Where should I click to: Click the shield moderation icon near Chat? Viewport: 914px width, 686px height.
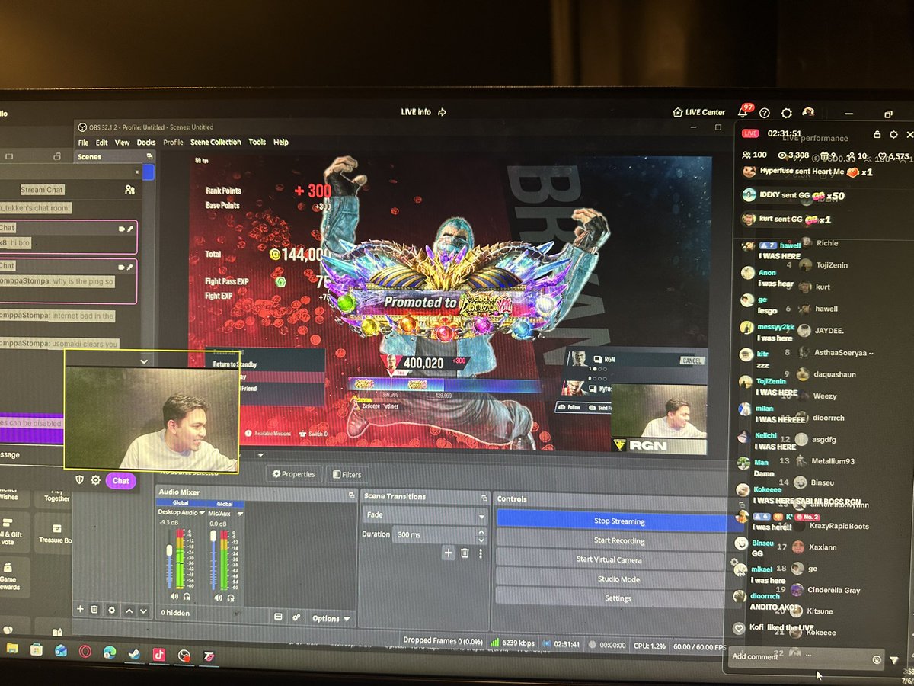(80, 479)
